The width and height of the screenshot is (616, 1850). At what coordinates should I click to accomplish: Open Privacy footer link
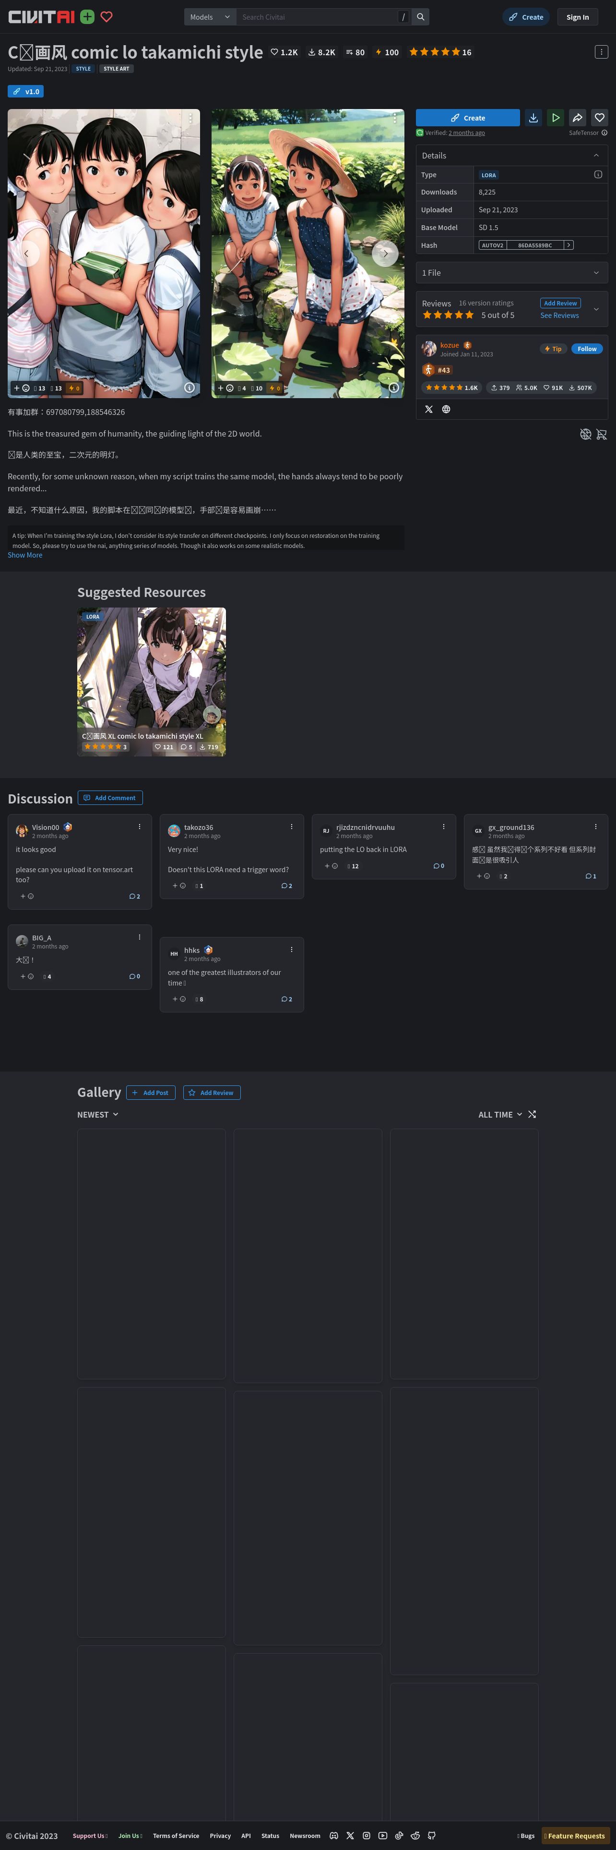coord(220,1836)
